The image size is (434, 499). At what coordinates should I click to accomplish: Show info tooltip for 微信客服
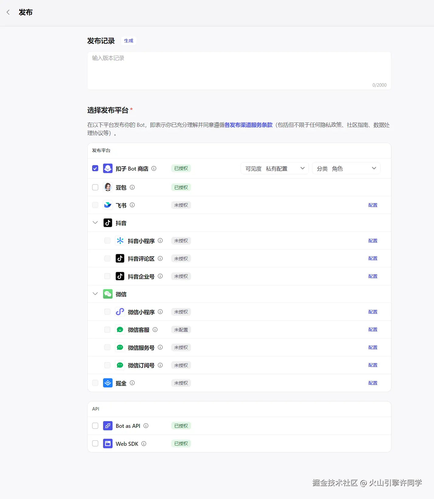tap(155, 330)
